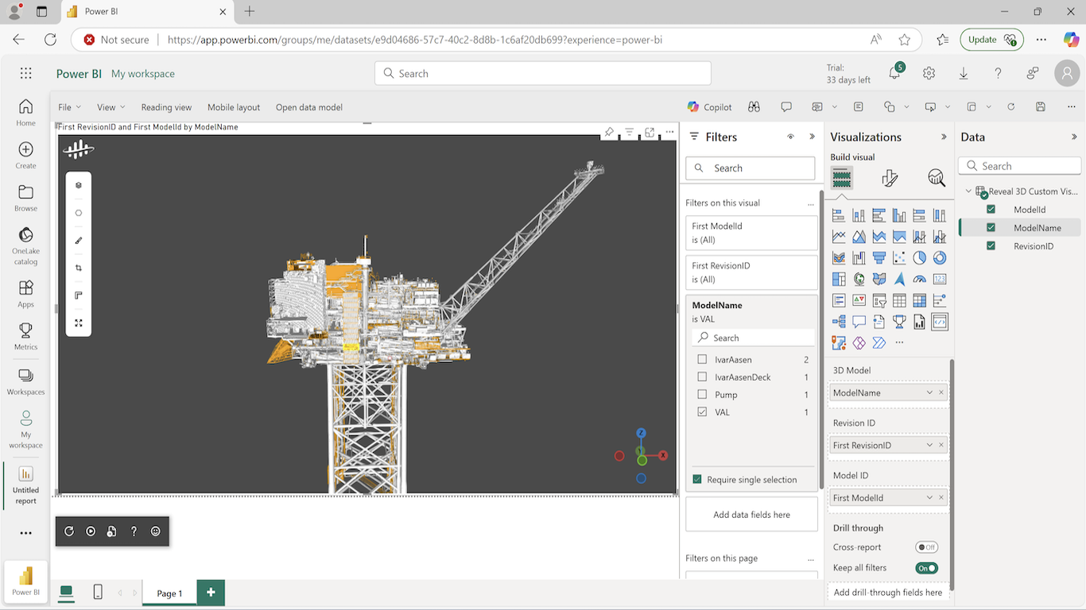Image resolution: width=1086 pixels, height=610 pixels.
Task: Open Copilot from the report toolbar
Action: (708, 106)
